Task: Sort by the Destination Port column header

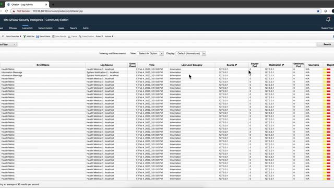Action: pos(299,65)
